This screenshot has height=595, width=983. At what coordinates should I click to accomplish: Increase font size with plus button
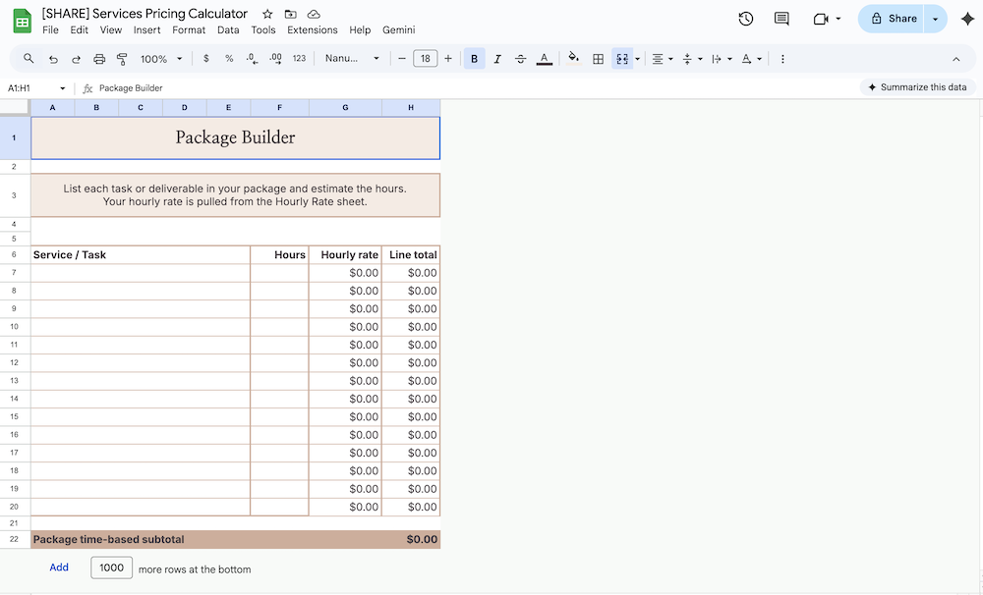tap(448, 58)
